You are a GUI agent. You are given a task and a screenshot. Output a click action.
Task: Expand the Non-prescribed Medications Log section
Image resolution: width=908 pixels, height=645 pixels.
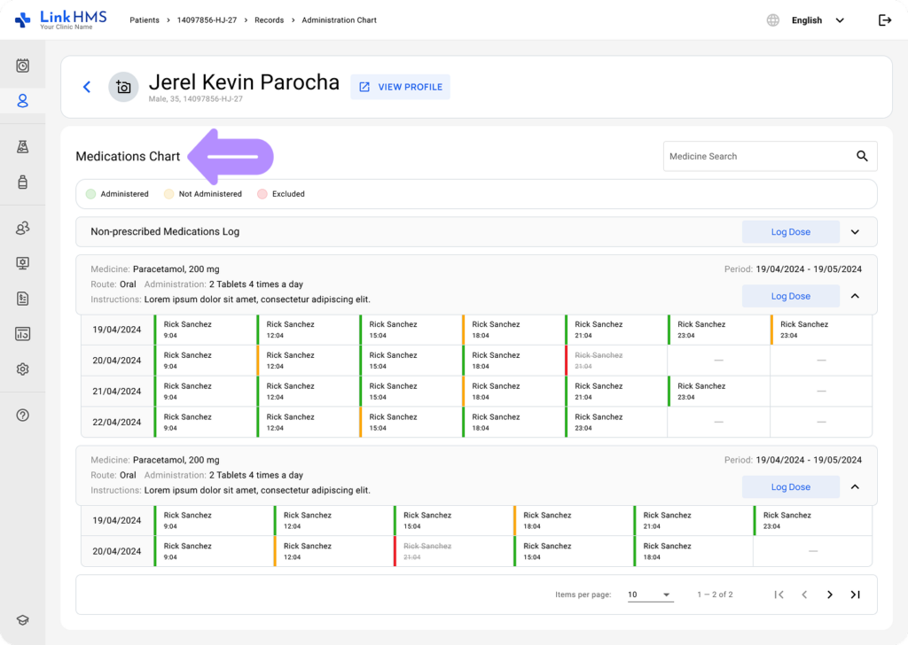(x=855, y=232)
